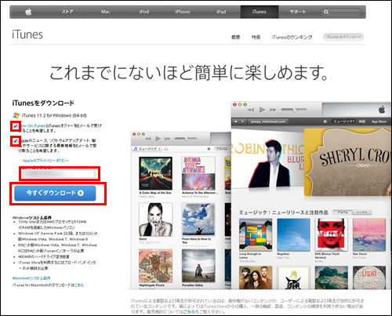Open the サポート navigation tab
The image size is (392, 316).
(298, 12)
